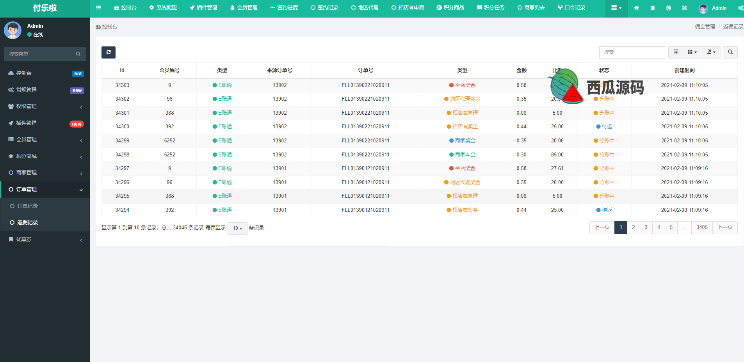744x362 pixels.
Task: Open the page size 10 dropdown
Action: coord(237,228)
